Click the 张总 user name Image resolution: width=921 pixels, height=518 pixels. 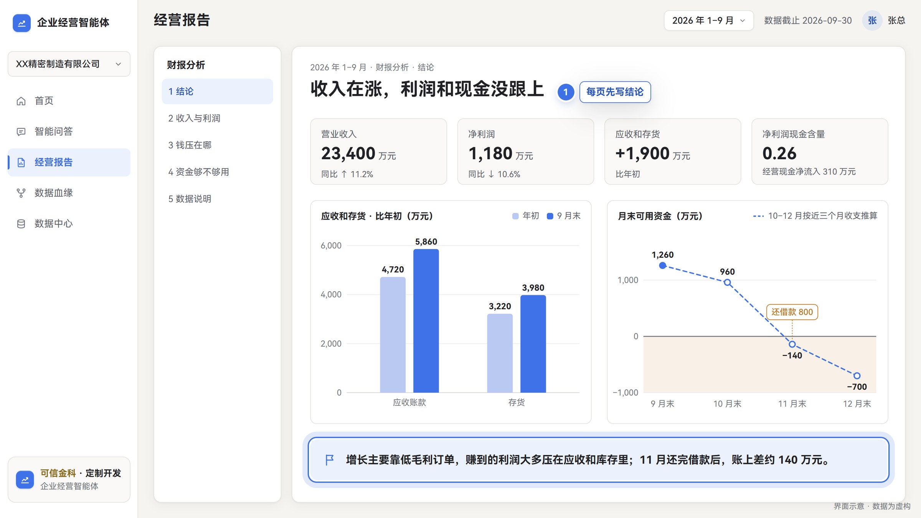click(x=896, y=20)
